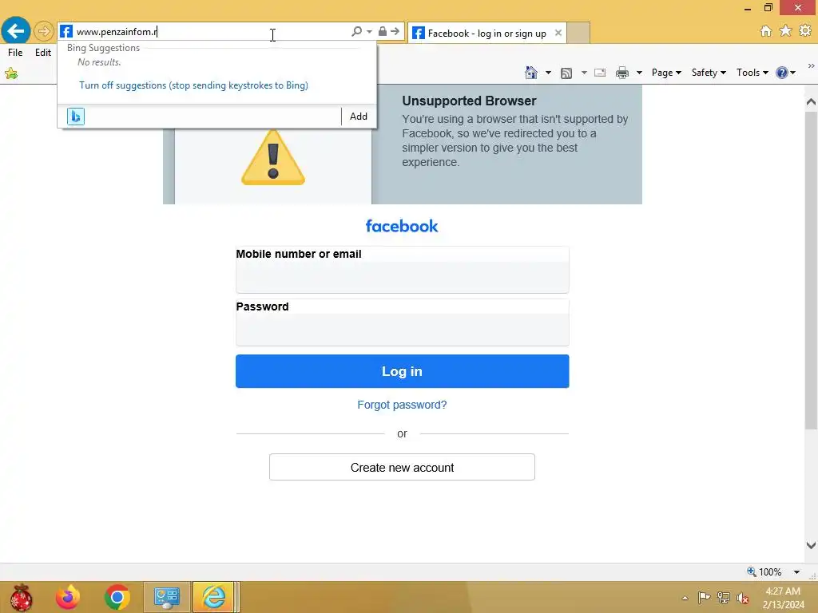
Task: Click the Log in button
Action: 403,371
